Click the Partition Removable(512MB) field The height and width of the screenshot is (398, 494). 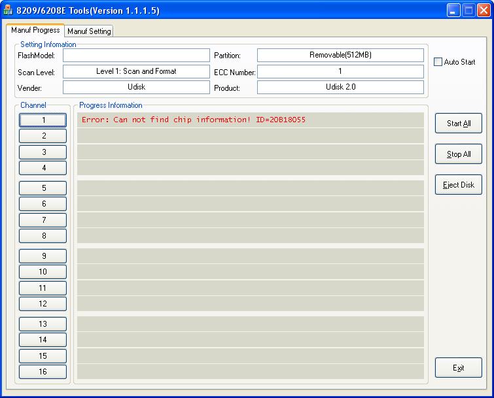[340, 56]
